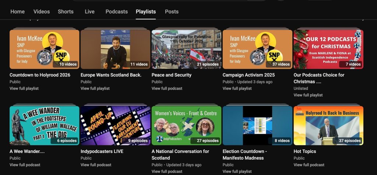Screen dimensions: 377x175
Task: Click Our Podcasts Choice for Christmas title
Action: 319,78
